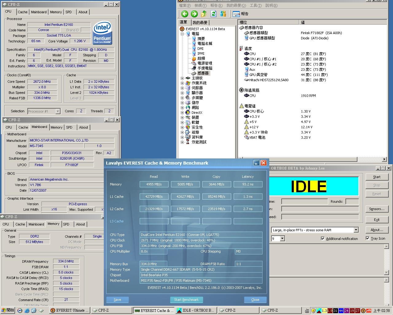393x315 pixels.
Task: Go back with EVEREST green left arrow
Action: click(x=185, y=14)
